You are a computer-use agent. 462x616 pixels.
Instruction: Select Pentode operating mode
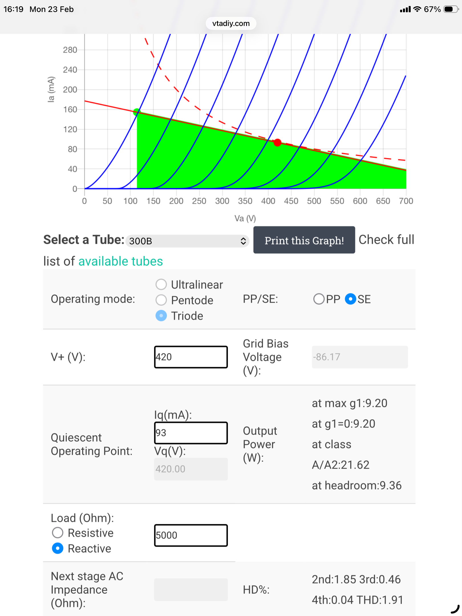pyautogui.click(x=161, y=300)
